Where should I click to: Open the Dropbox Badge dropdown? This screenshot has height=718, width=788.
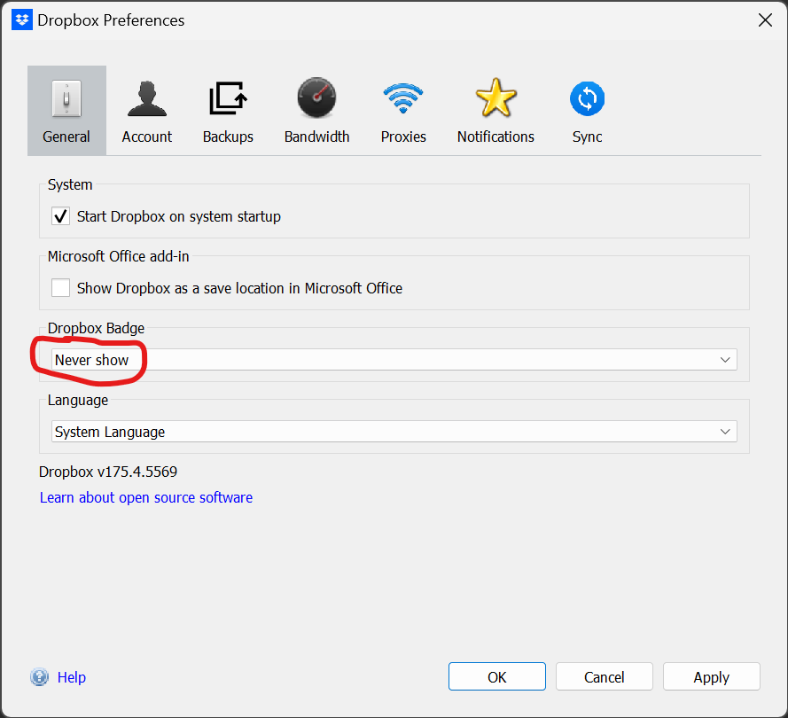point(394,360)
